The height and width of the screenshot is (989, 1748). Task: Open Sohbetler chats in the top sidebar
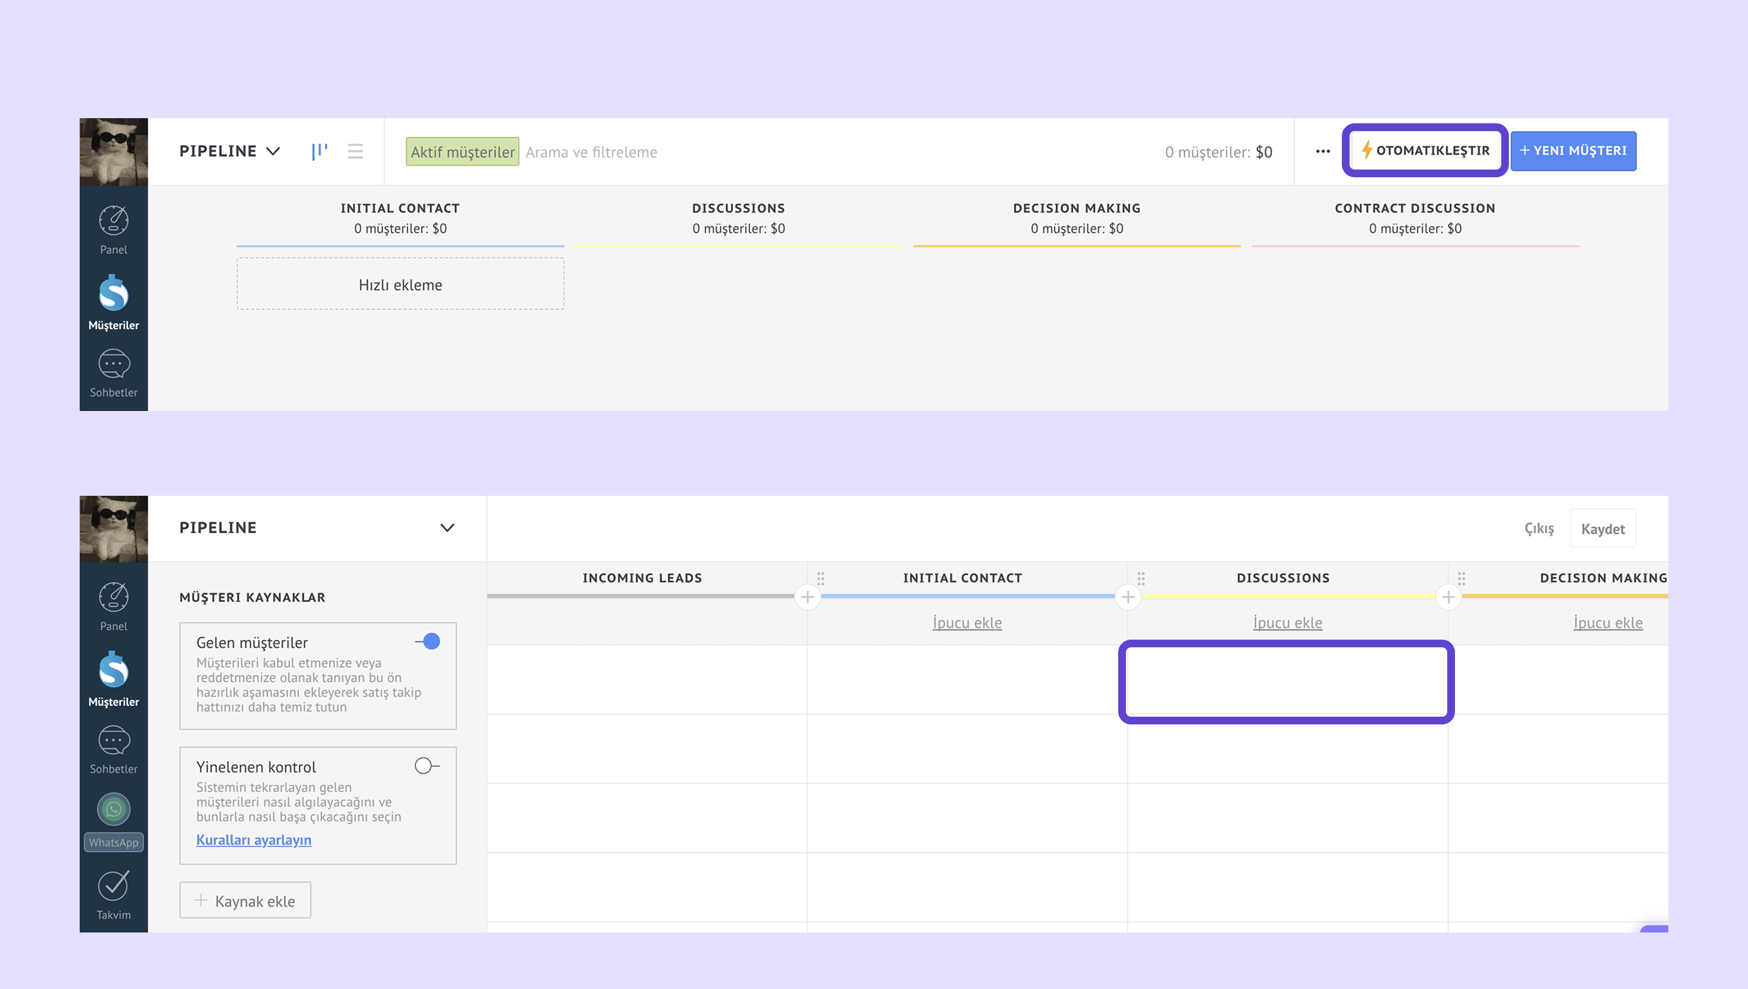click(114, 365)
